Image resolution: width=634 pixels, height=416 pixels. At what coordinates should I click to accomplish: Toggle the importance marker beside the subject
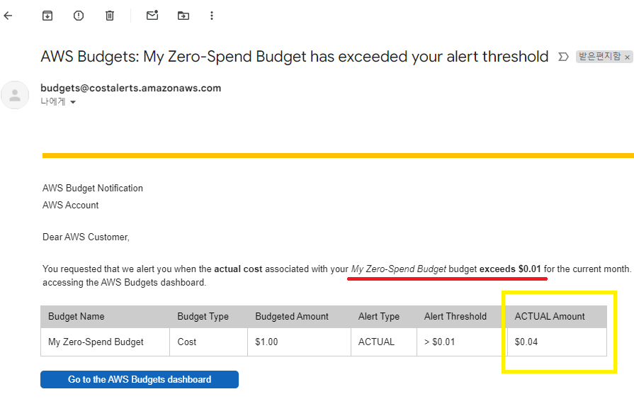pyautogui.click(x=563, y=57)
